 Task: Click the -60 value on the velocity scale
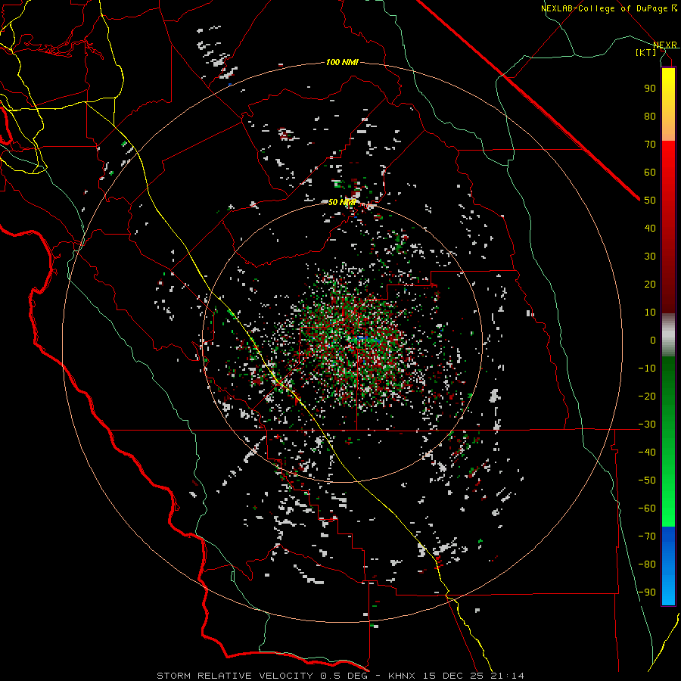[x=647, y=508]
